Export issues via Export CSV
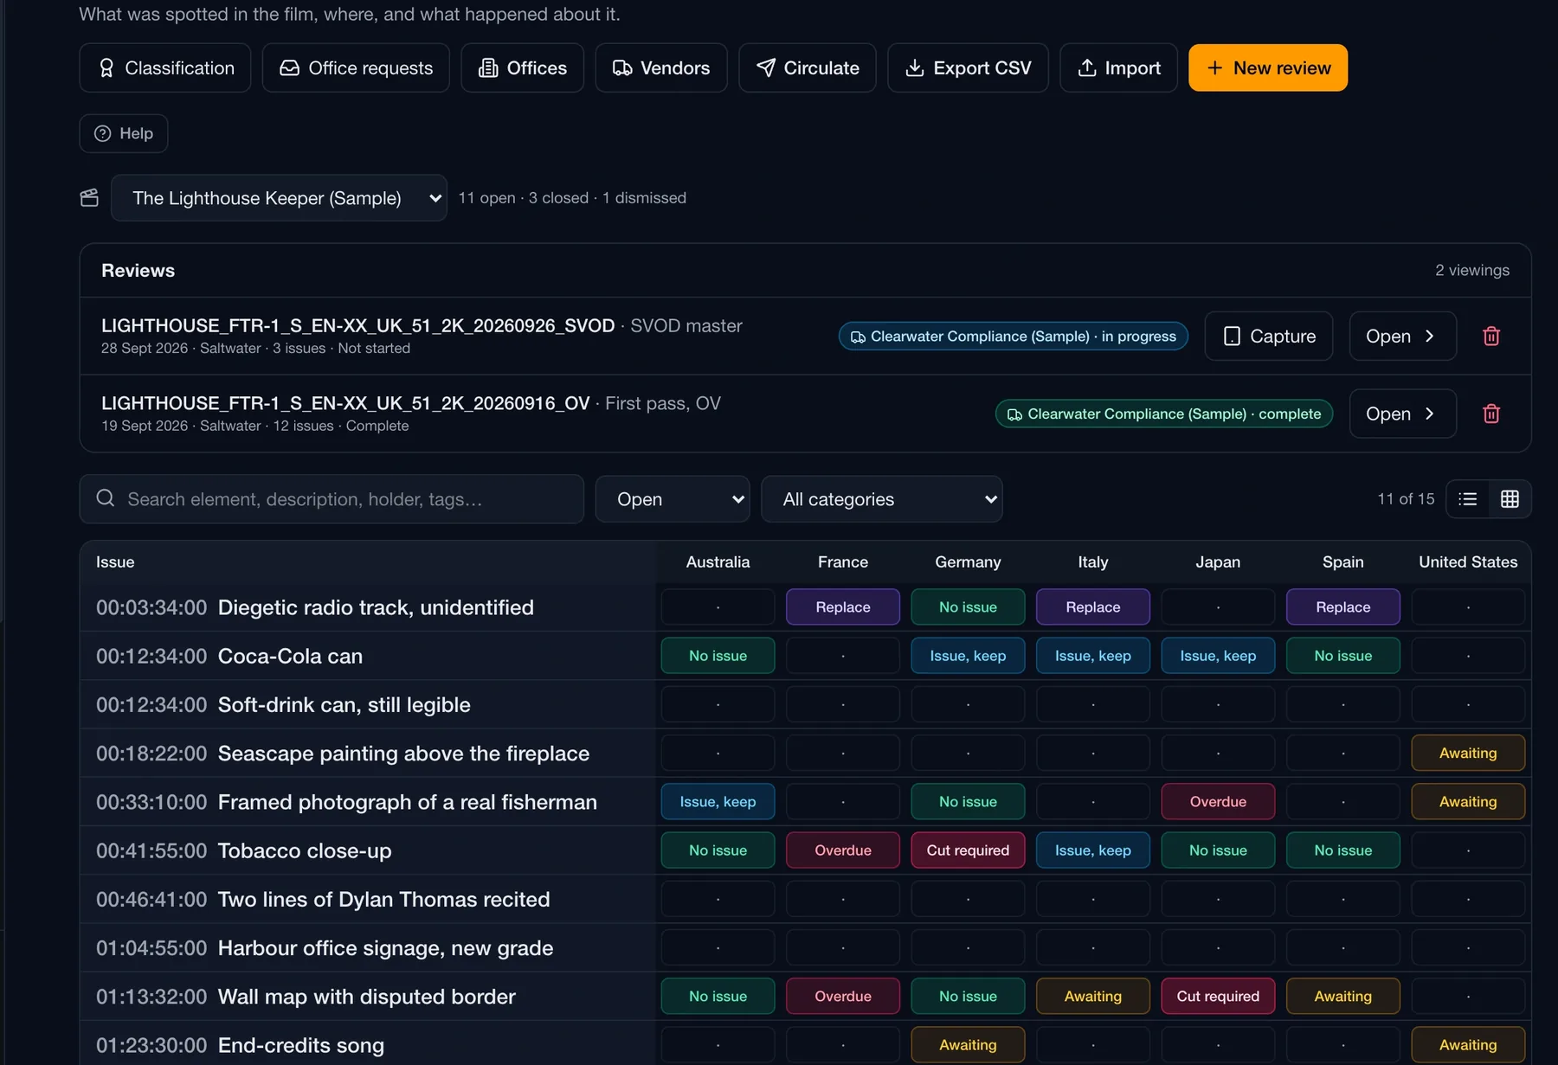This screenshot has height=1065, width=1558. [x=968, y=67]
